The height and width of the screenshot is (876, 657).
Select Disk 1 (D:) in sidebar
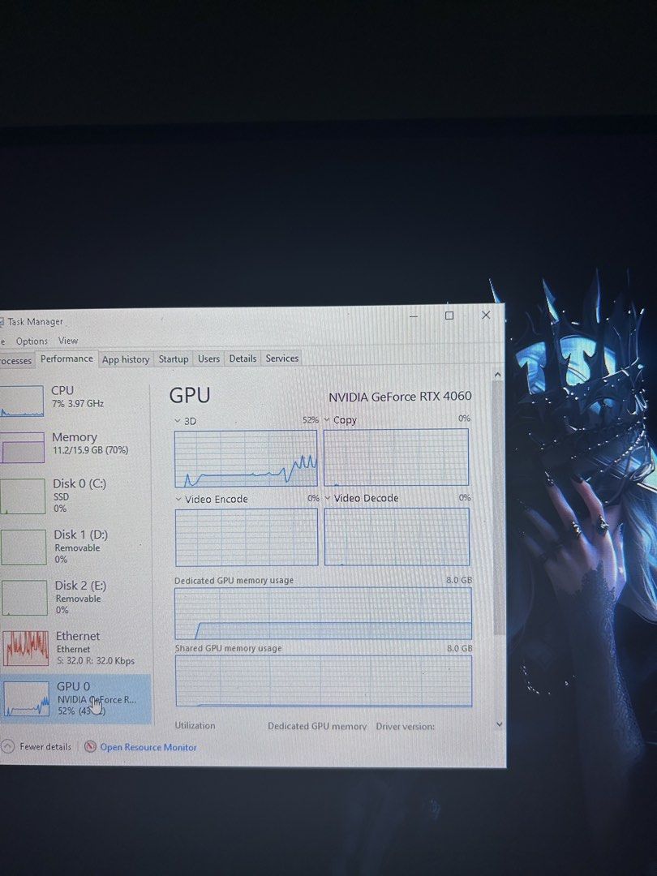pos(75,547)
